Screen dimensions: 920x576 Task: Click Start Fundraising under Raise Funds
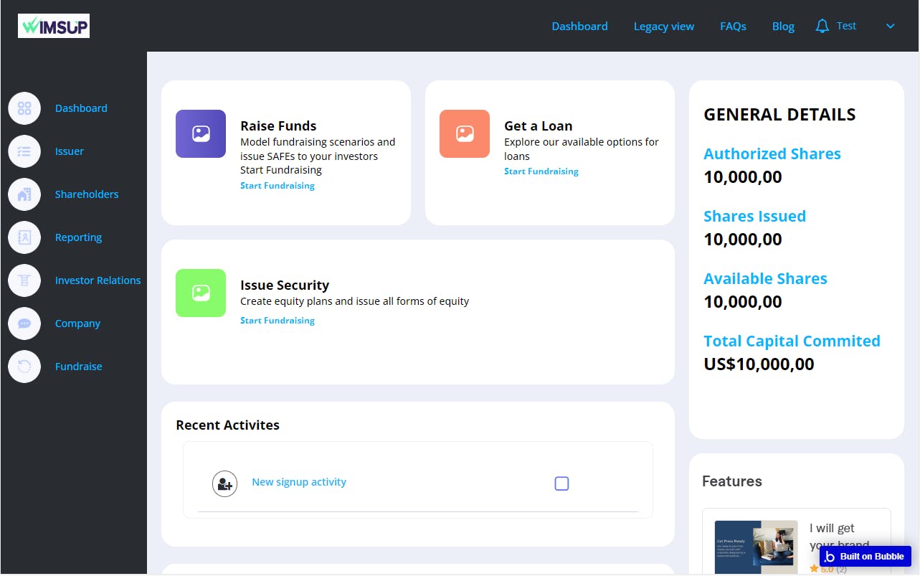coord(278,186)
